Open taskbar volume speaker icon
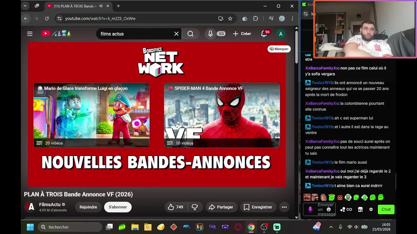417x234 pixels. click(356, 227)
